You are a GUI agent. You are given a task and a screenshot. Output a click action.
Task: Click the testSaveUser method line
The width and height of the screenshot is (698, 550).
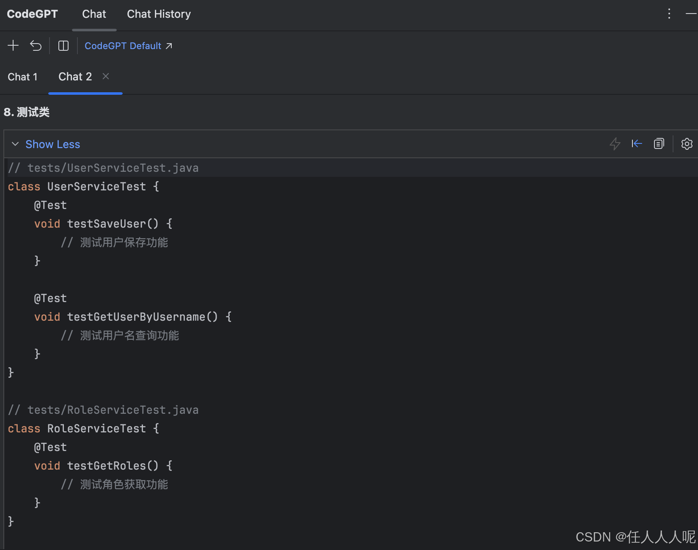point(103,224)
